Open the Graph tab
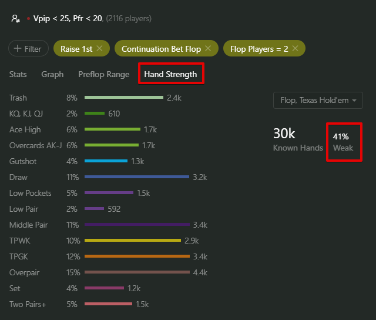 [x=52, y=75]
